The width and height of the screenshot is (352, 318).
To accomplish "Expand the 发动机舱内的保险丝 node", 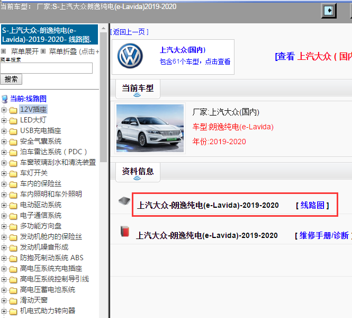I will [x=4, y=237].
